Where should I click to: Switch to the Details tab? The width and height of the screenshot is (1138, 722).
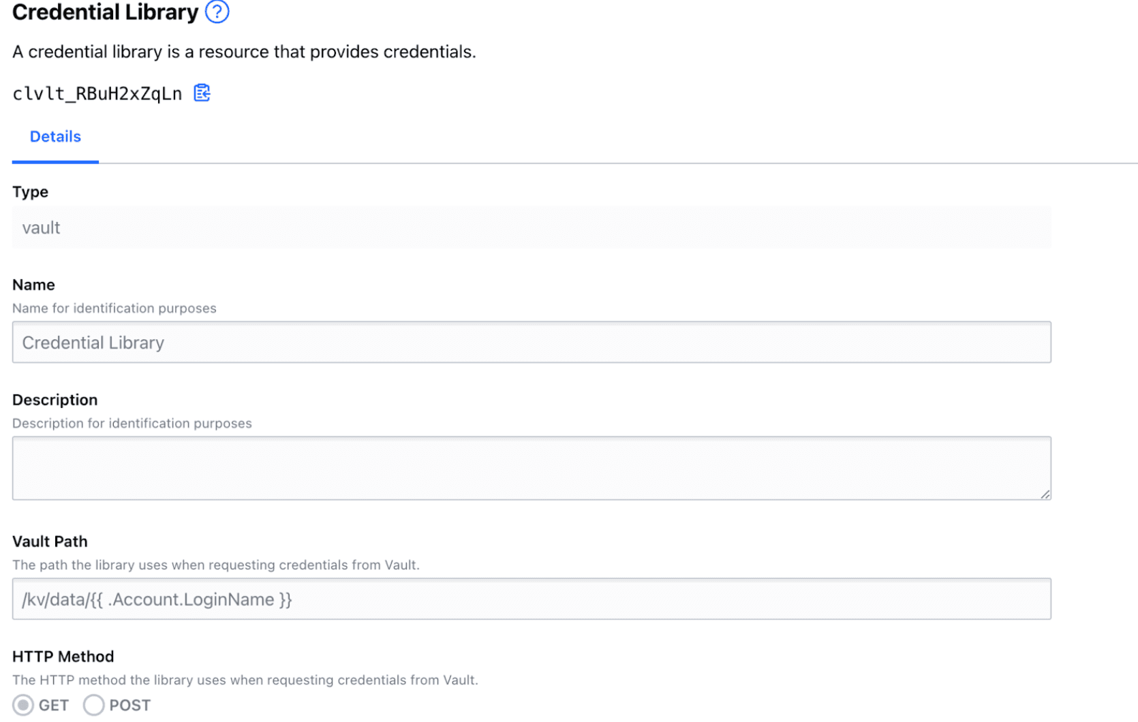[x=55, y=137]
